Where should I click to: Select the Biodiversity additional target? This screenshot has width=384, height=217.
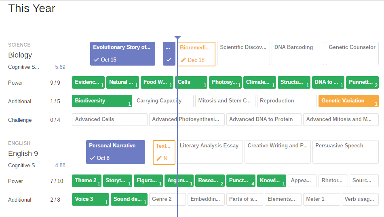pyautogui.click(x=102, y=101)
